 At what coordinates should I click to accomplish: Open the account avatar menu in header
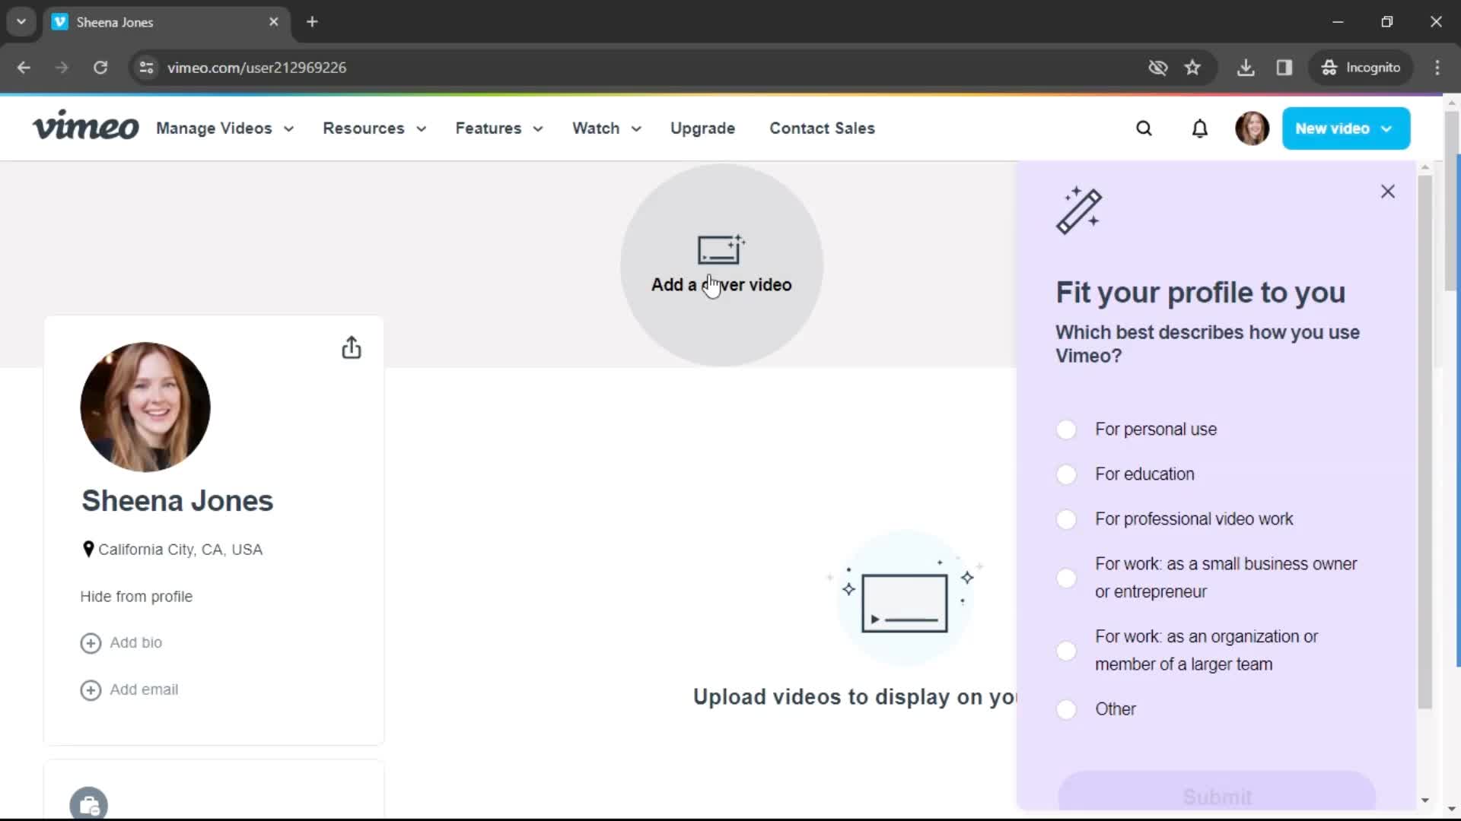point(1252,128)
